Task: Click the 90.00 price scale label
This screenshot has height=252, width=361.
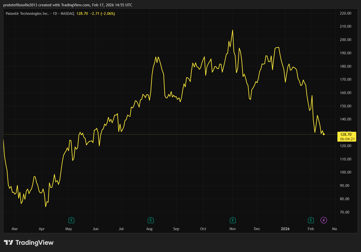Action: click(344, 186)
